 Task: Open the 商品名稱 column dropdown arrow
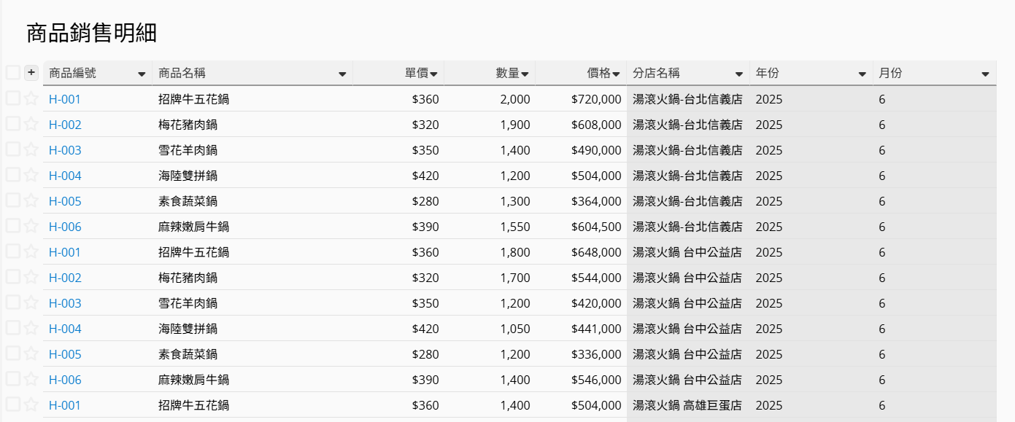pyautogui.click(x=342, y=74)
